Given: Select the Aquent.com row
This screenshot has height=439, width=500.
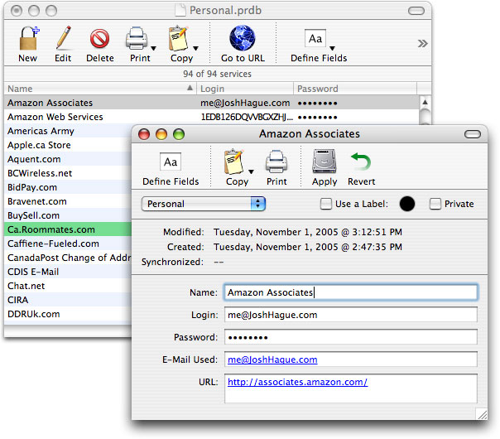Looking at the screenshot, I should pos(68,159).
